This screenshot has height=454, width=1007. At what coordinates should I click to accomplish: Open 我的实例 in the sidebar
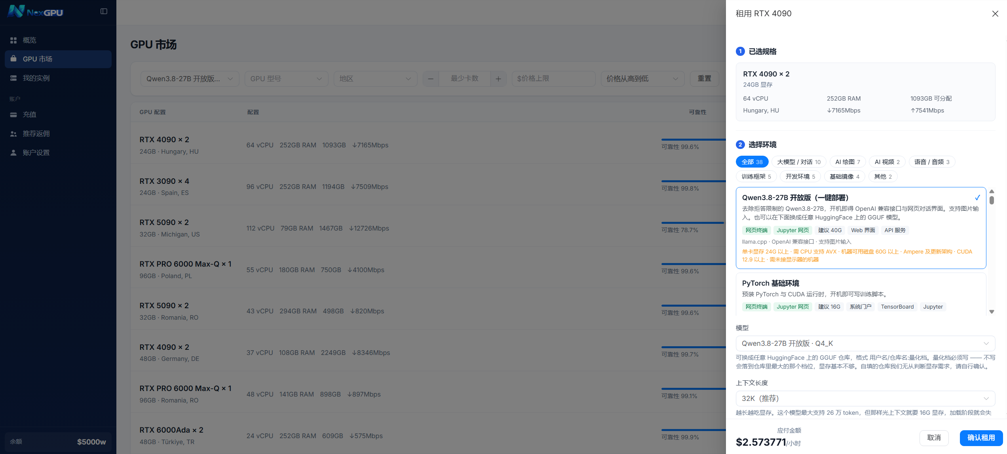click(x=58, y=78)
